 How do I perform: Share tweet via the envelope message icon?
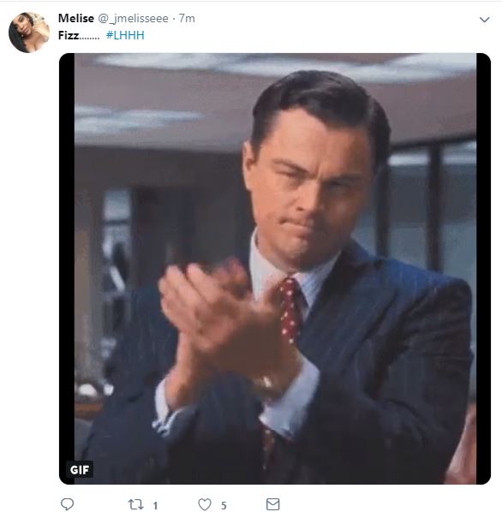pyautogui.click(x=272, y=504)
